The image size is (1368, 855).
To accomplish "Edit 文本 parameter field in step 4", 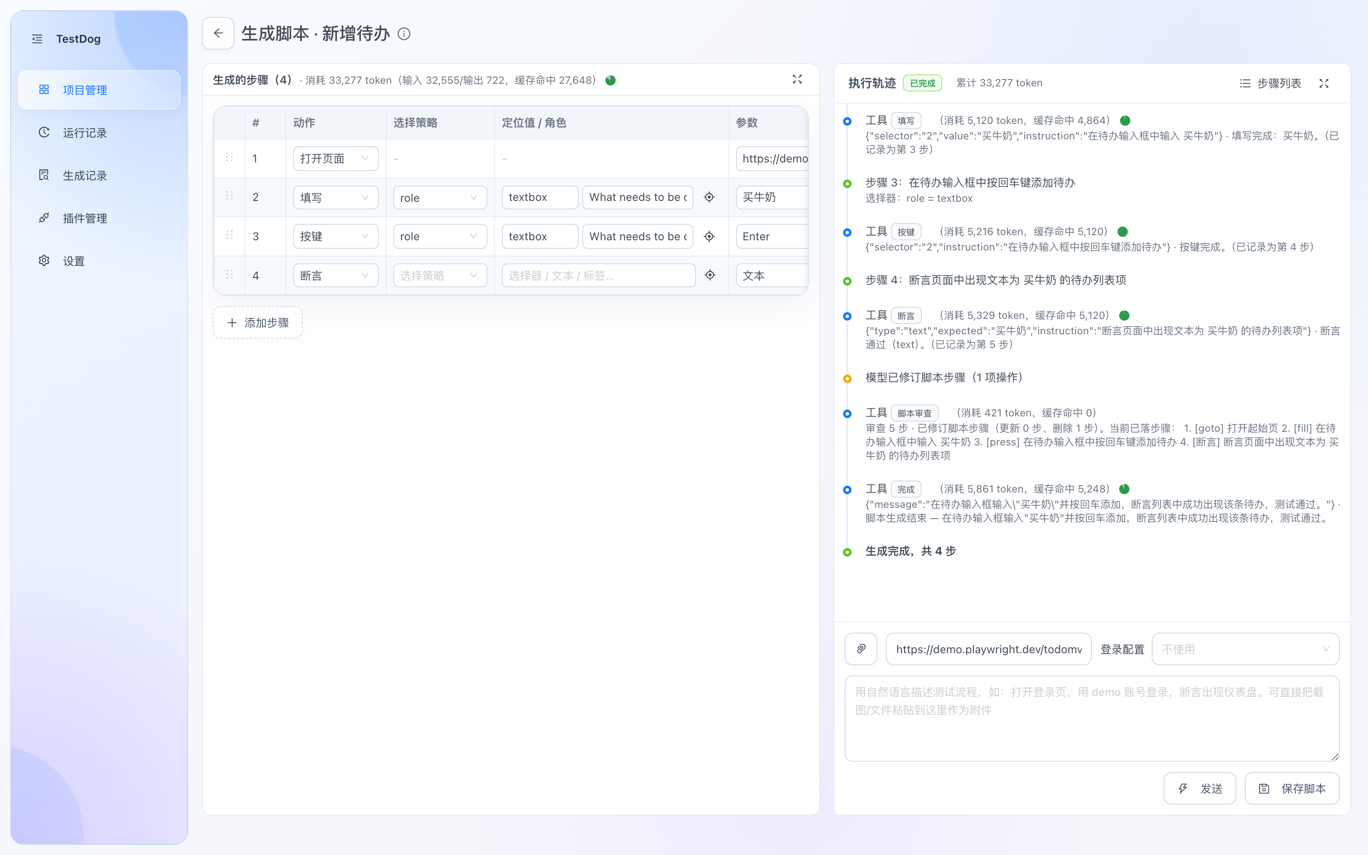I will point(772,275).
